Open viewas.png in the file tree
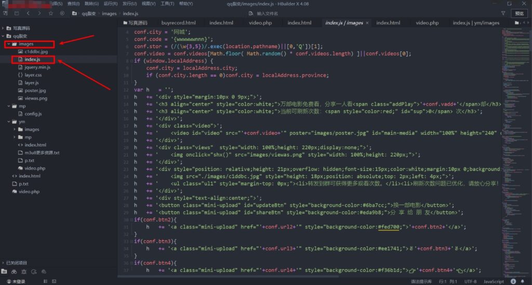Image resolution: width=532 pixels, height=285 pixels. [x=36, y=98]
